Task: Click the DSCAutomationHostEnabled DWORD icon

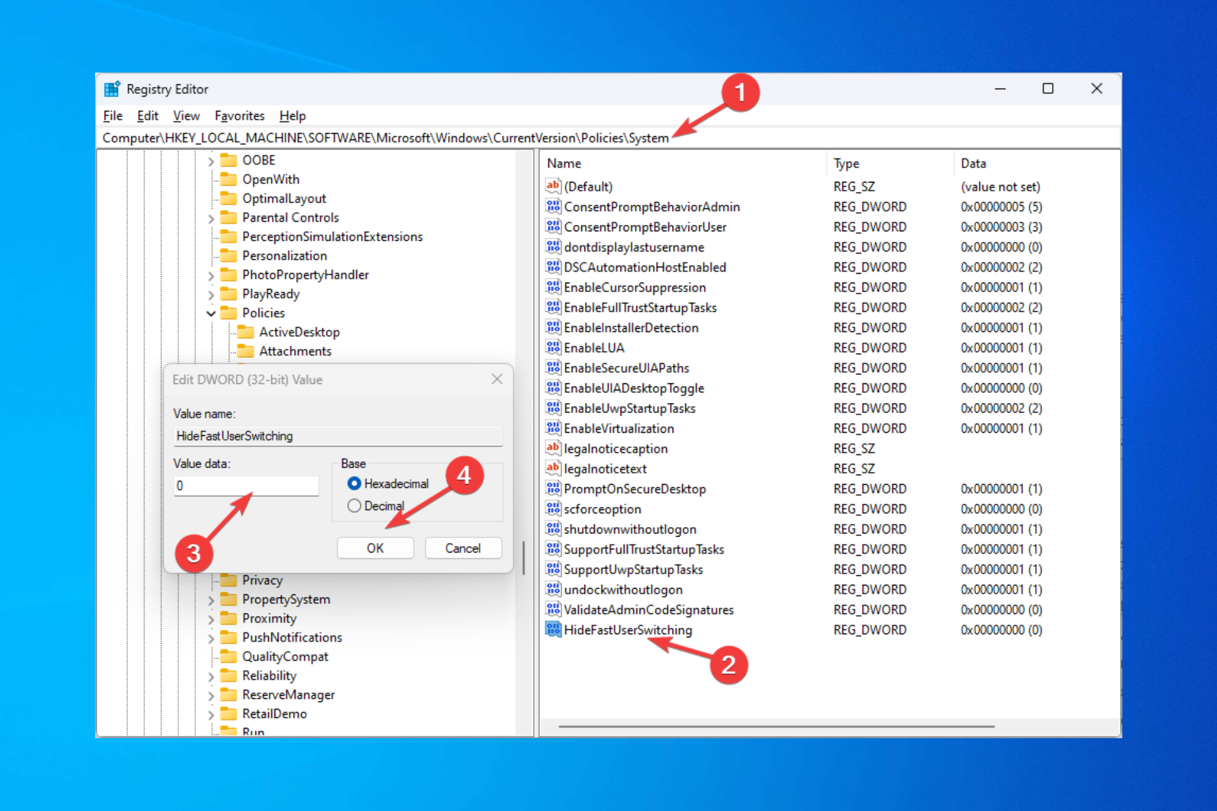Action: pos(553,267)
